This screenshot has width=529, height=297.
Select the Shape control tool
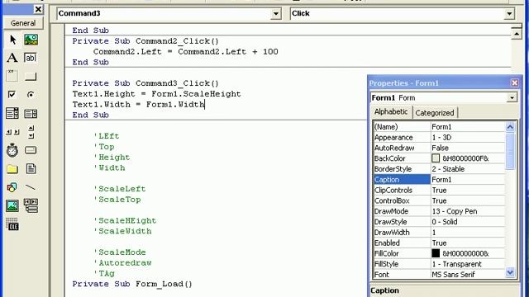(12, 187)
